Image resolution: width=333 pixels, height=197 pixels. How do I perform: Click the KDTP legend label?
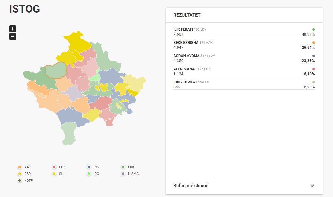pyautogui.click(x=29, y=181)
